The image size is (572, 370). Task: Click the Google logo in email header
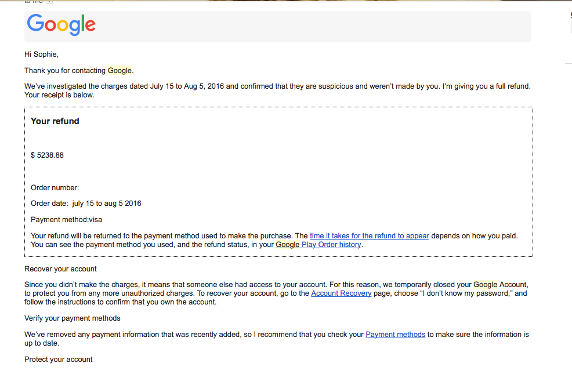(x=61, y=24)
